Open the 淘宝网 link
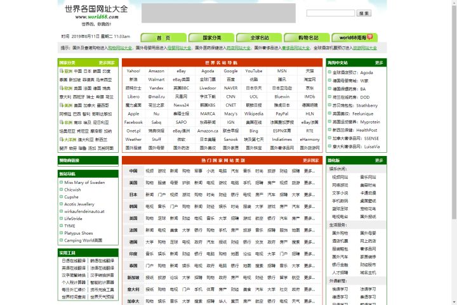 point(310,79)
